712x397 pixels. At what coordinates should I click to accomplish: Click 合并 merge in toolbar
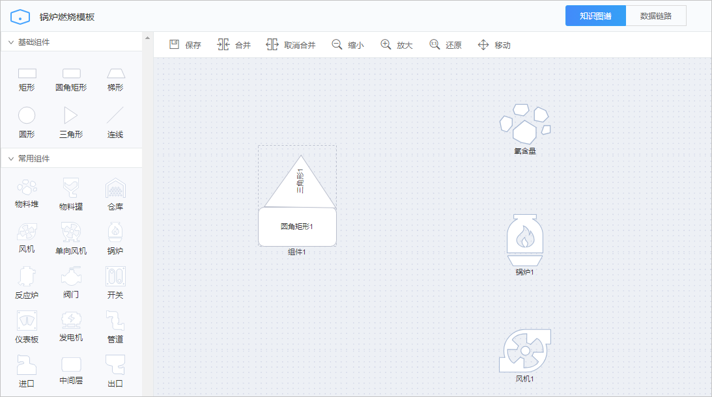click(x=234, y=45)
